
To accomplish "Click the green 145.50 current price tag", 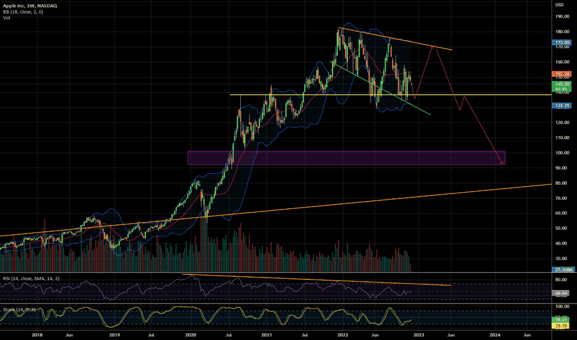I will (x=562, y=84).
